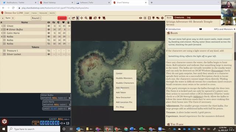This screenshot has height=132, width=236.
Task: Click the eye column header icon in tracker
Action: point(49,22)
